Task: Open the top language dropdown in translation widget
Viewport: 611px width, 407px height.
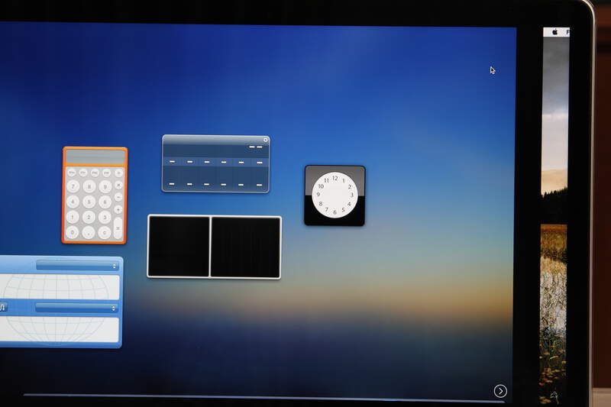Action: 76,266
